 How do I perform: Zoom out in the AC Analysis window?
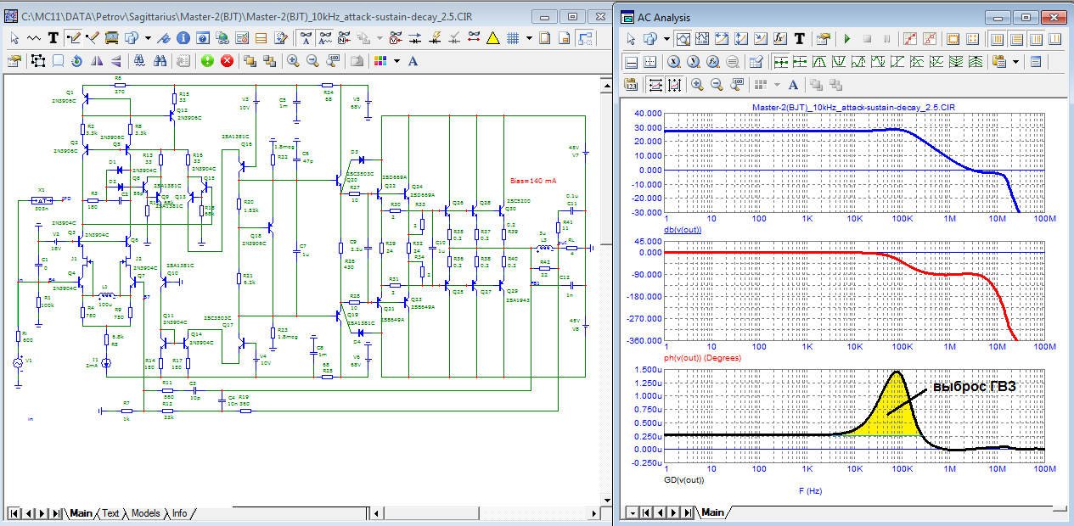coord(716,84)
